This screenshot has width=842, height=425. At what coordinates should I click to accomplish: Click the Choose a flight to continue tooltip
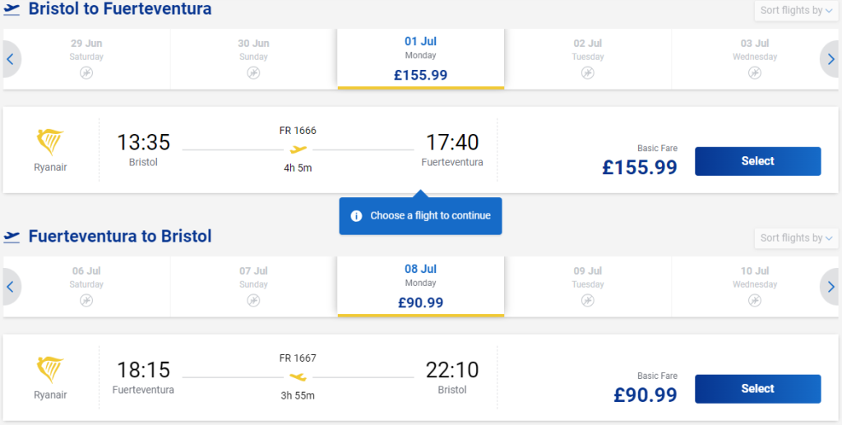point(420,215)
